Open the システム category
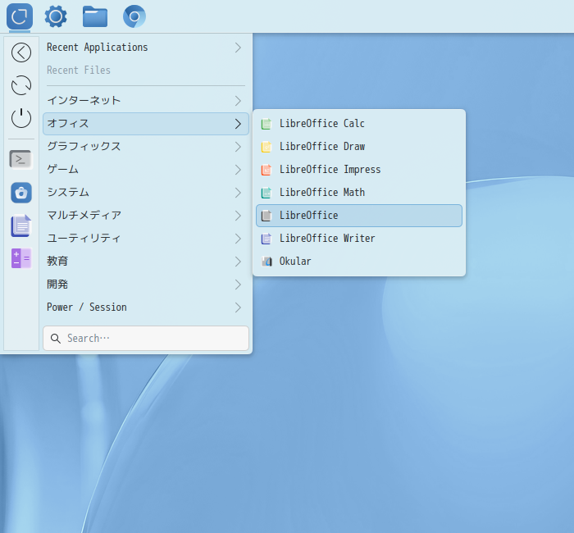574x533 pixels. tap(146, 193)
